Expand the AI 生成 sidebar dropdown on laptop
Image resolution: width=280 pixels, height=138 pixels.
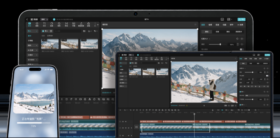point(32,50)
